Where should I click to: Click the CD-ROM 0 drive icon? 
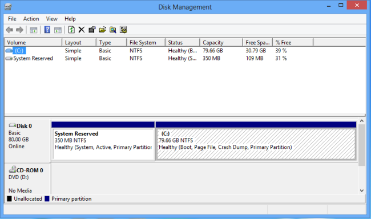(x=13, y=169)
